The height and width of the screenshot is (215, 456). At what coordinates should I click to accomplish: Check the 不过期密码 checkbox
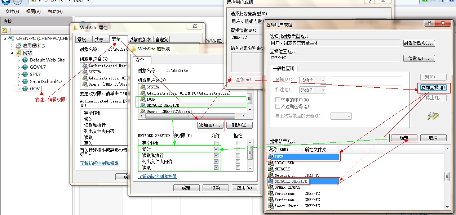click(278, 106)
